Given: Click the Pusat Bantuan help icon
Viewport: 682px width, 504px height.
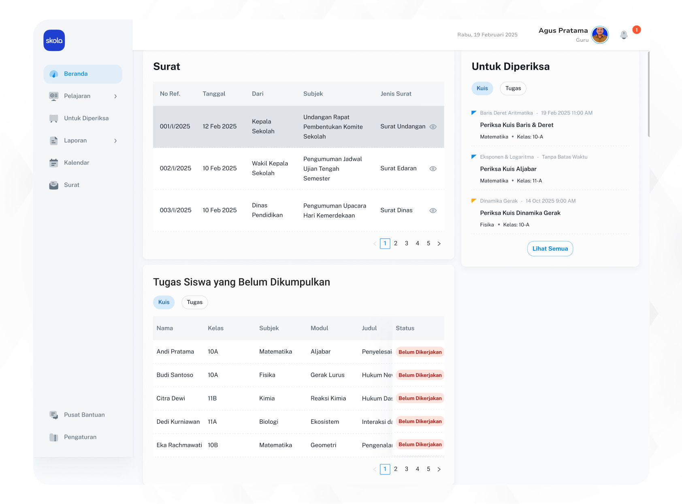Looking at the screenshot, I should pyautogui.click(x=53, y=415).
